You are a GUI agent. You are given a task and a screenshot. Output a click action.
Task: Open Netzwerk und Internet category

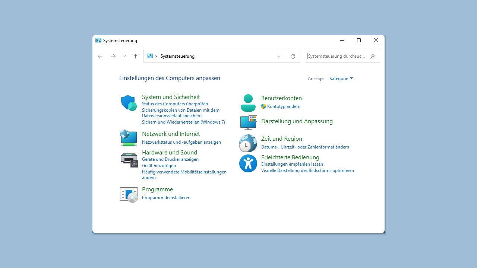[171, 134]
